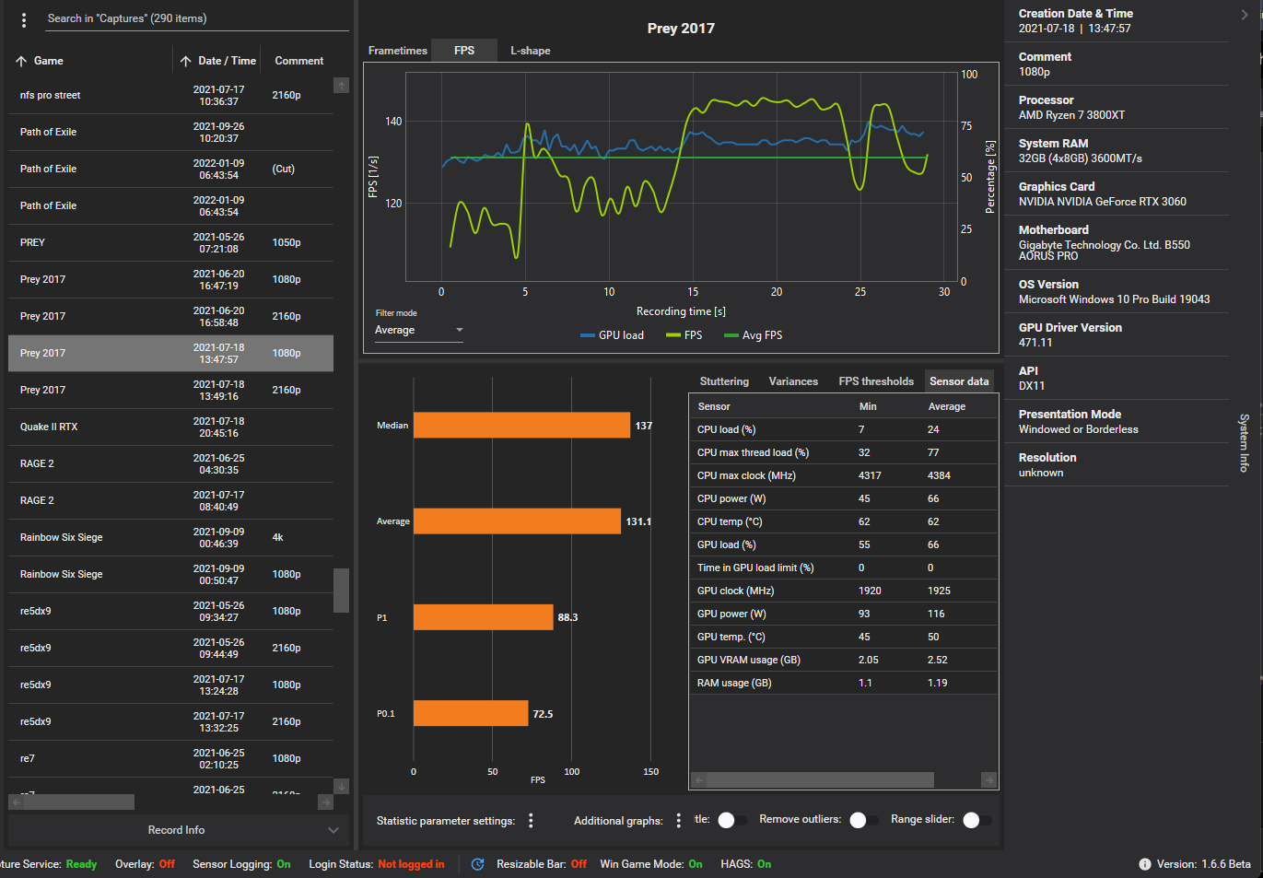Image resolution: width=1263 pixels, height=878 pixels.
Task: Click the GPU VRAM usage sensor row
Action: [843, 660]
